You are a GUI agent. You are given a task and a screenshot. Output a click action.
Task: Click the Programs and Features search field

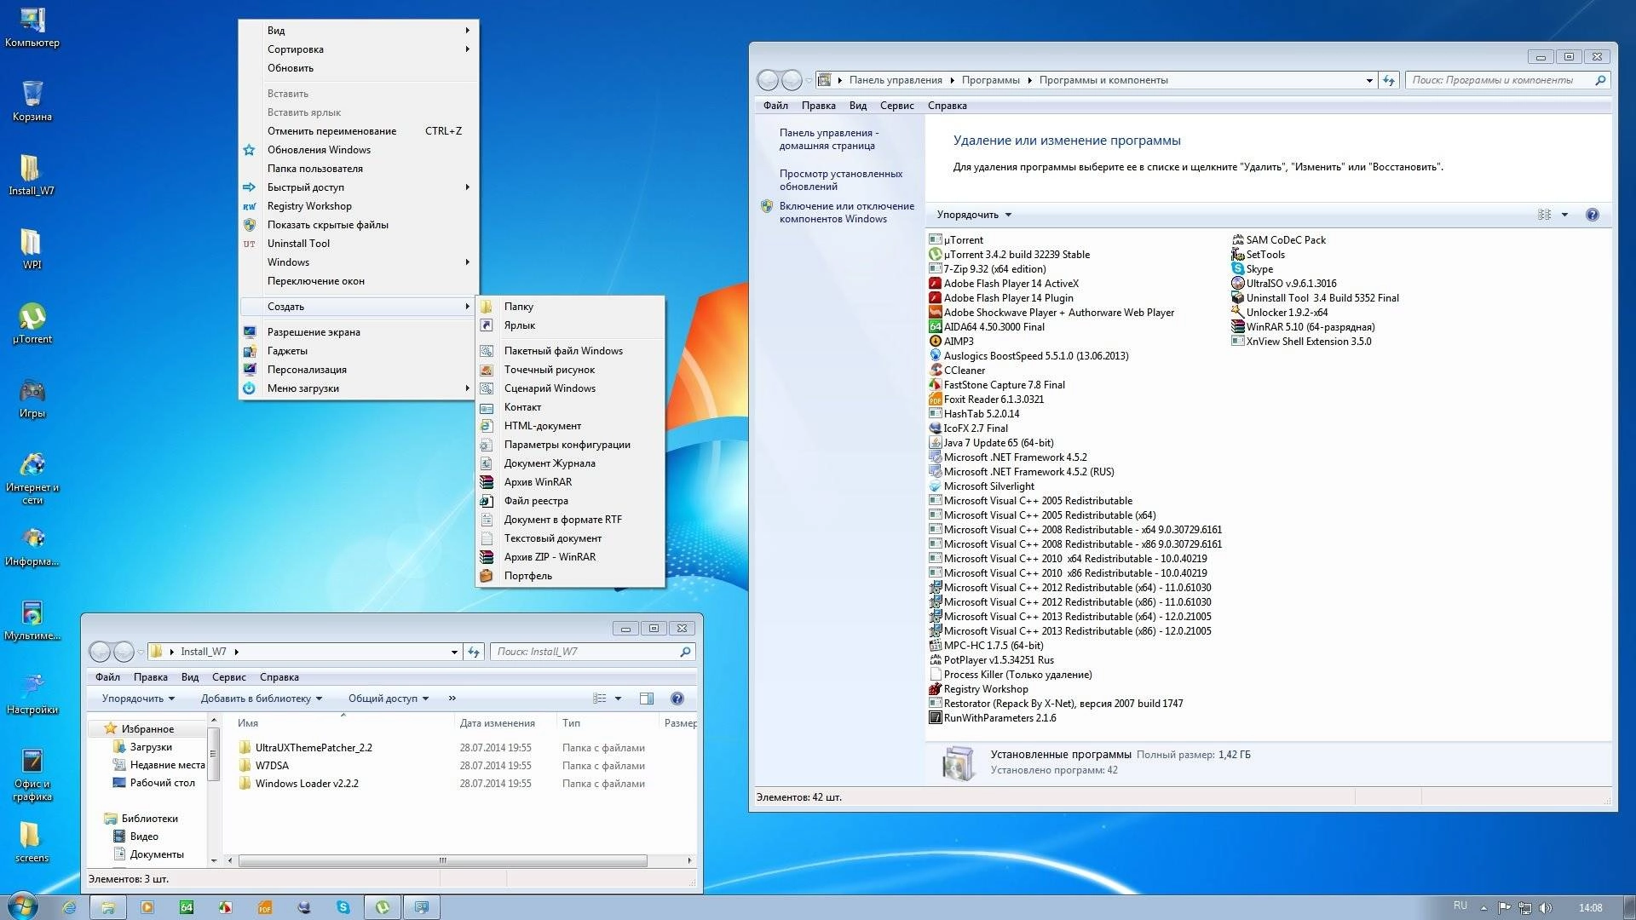[1508, 80]
